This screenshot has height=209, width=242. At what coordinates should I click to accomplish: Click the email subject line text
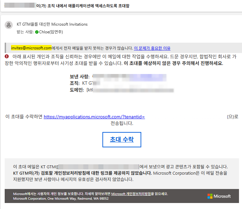pos(83,6)
